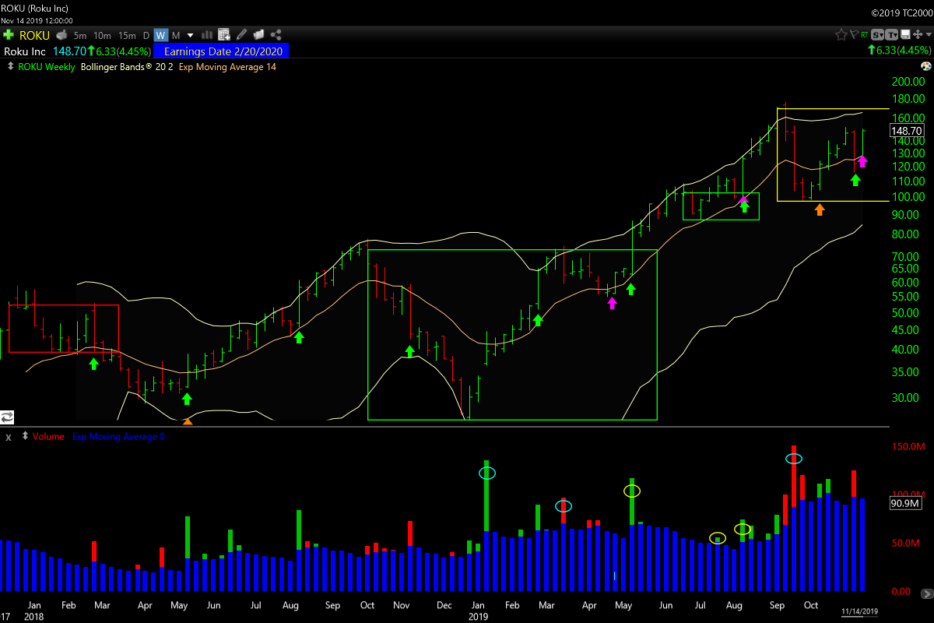
Task: Select the Daily (D) timeframe
Action: (146, 35)
